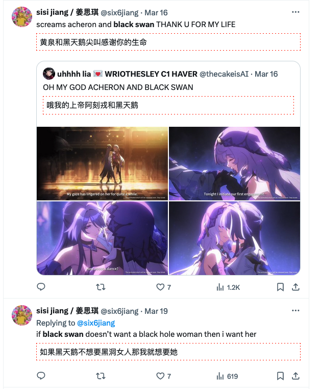The image size is (321, 389).
Task: Open more options for the Mar 19 reply
Action: click(295, 310)
